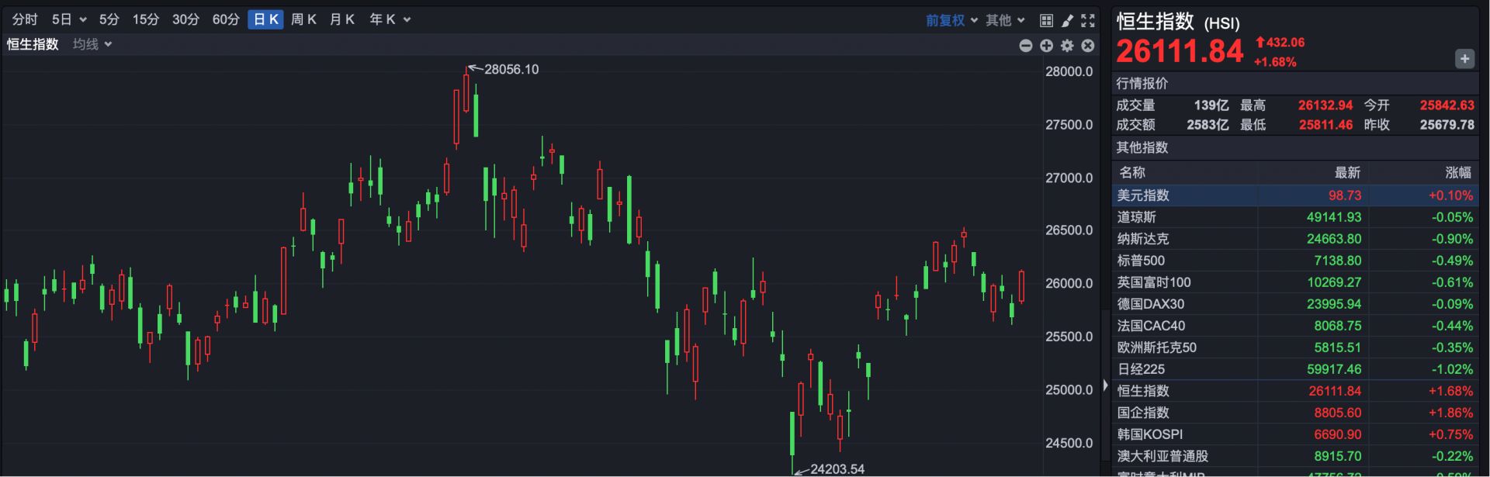Collapse side panel using arrow handle
Viewport: 1490px width, 477px height.
(1105, 385)
